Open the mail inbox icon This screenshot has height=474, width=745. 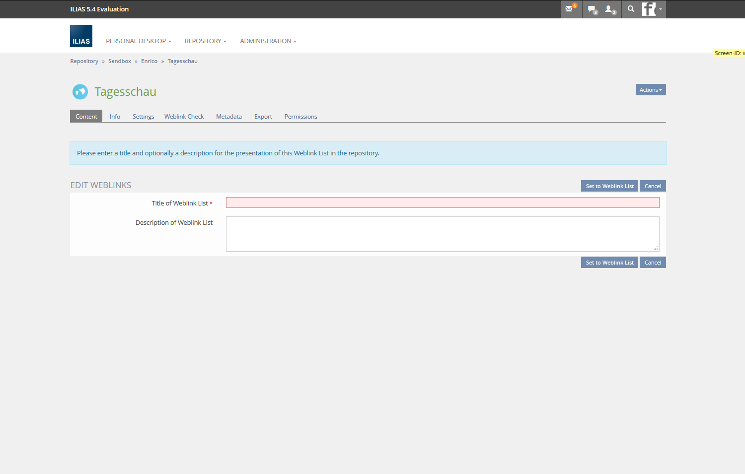(570, 9)
